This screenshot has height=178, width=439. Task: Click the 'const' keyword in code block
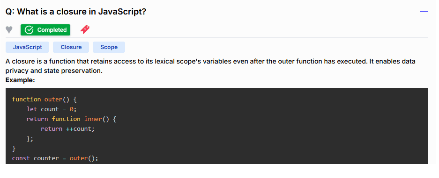pyautogui.click(x=21, y=158)
